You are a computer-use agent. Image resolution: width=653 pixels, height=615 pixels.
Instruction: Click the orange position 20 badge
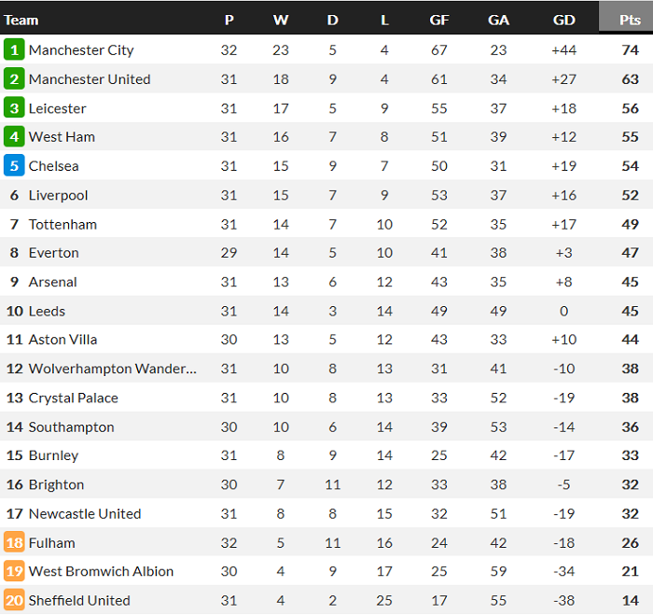click(x=14, y=601)
